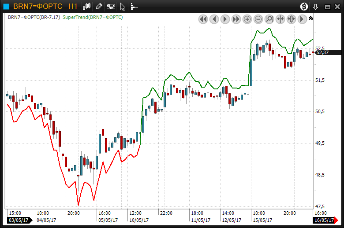Click the down arrow detach icon
The height and width of the screenshot is (228, 344).
pos(315,6)
